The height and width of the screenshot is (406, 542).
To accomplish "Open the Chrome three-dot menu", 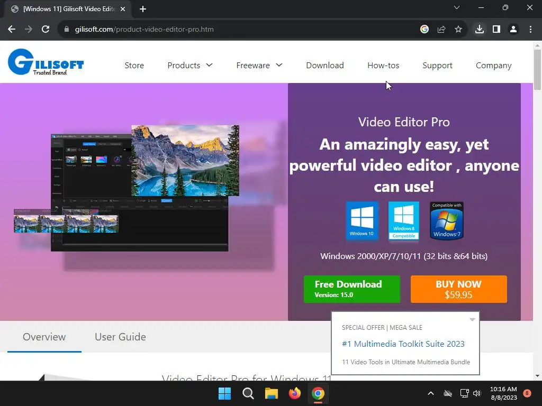I will [530, 30].
